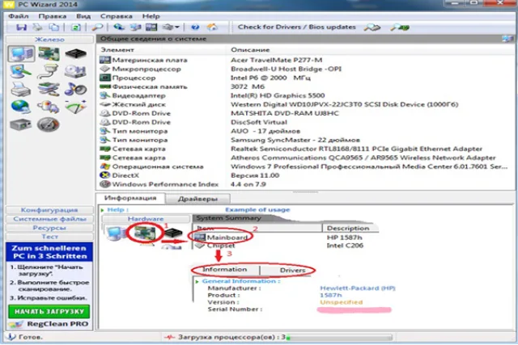Click the Элемент column header

point(117,50)
